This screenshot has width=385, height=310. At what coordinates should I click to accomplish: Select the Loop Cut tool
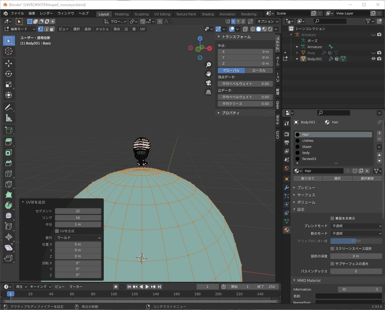(9, 174)
